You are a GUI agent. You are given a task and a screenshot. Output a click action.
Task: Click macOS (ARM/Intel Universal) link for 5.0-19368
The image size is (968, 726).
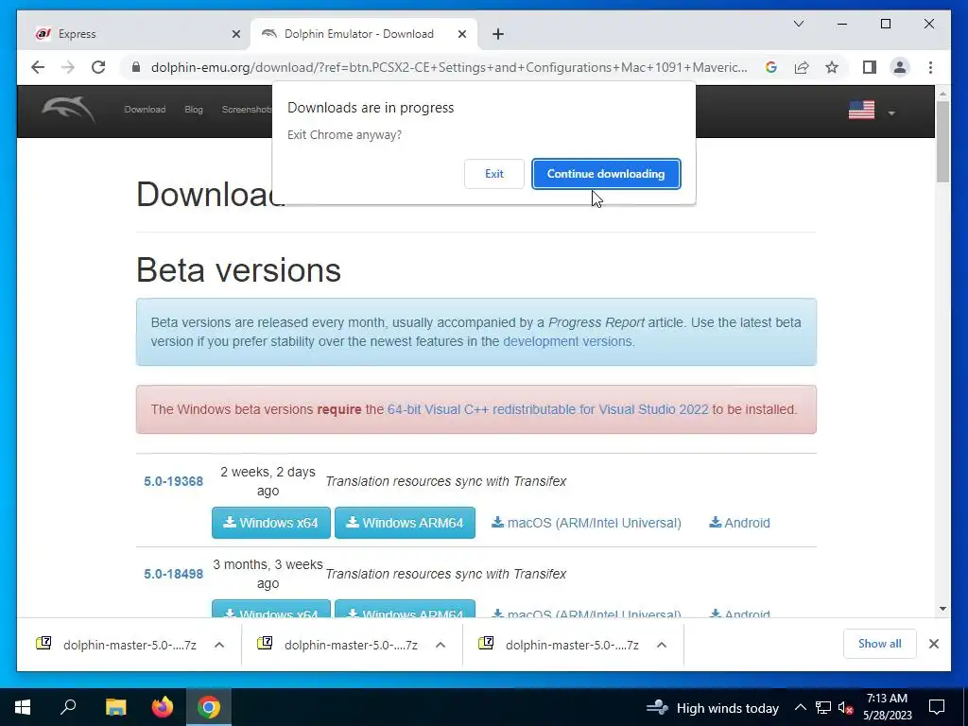coord(586,523)
